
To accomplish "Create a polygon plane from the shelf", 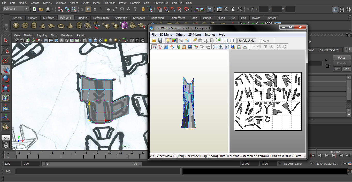I will tap(52, 25).
